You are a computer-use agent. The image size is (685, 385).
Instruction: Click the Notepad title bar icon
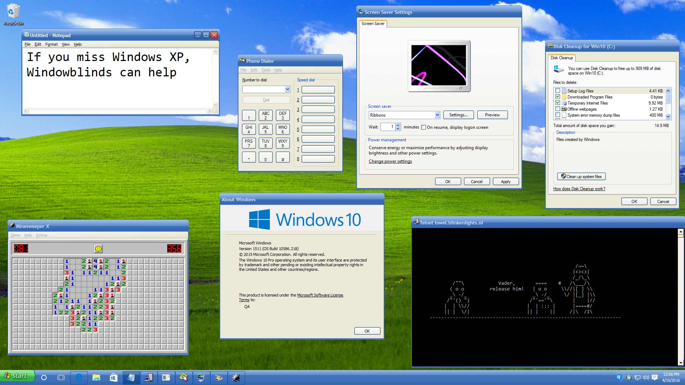tap(26, 35)
